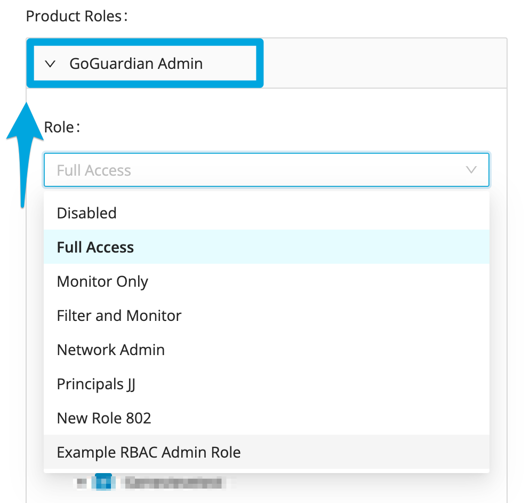Pick the Monitor Only role
The height and width of the screenshot is (503, 530).
tap(102, 281)
